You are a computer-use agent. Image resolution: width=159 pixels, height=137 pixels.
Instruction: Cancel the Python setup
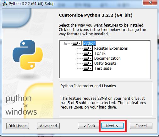tap(141, 126)
